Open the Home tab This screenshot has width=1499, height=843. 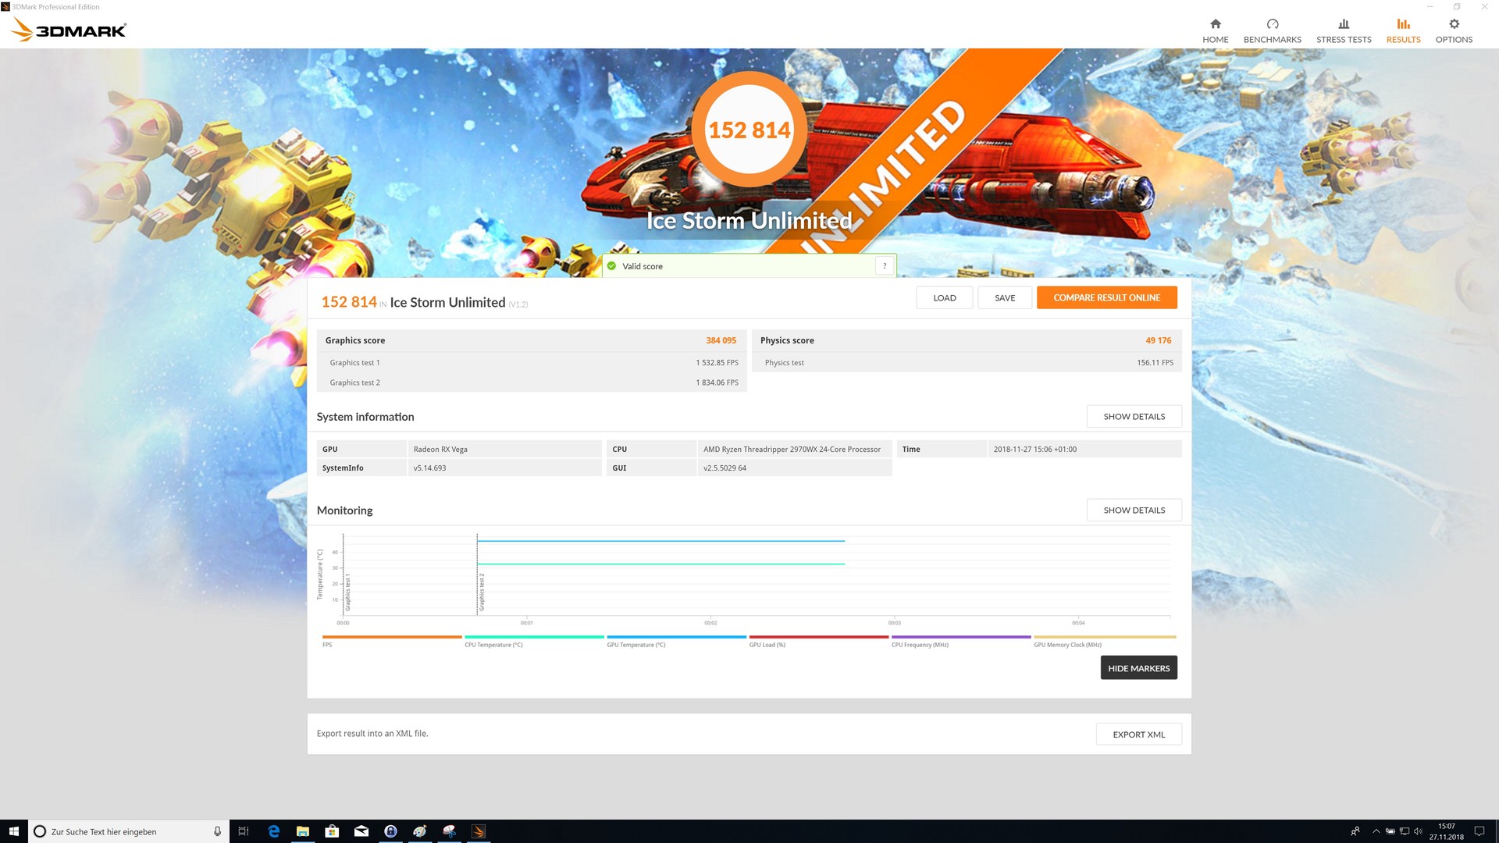tap(1215, 30)
